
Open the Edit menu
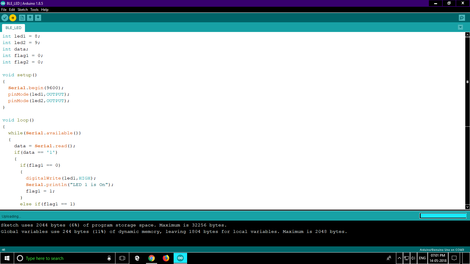click(x=12, y=10)
